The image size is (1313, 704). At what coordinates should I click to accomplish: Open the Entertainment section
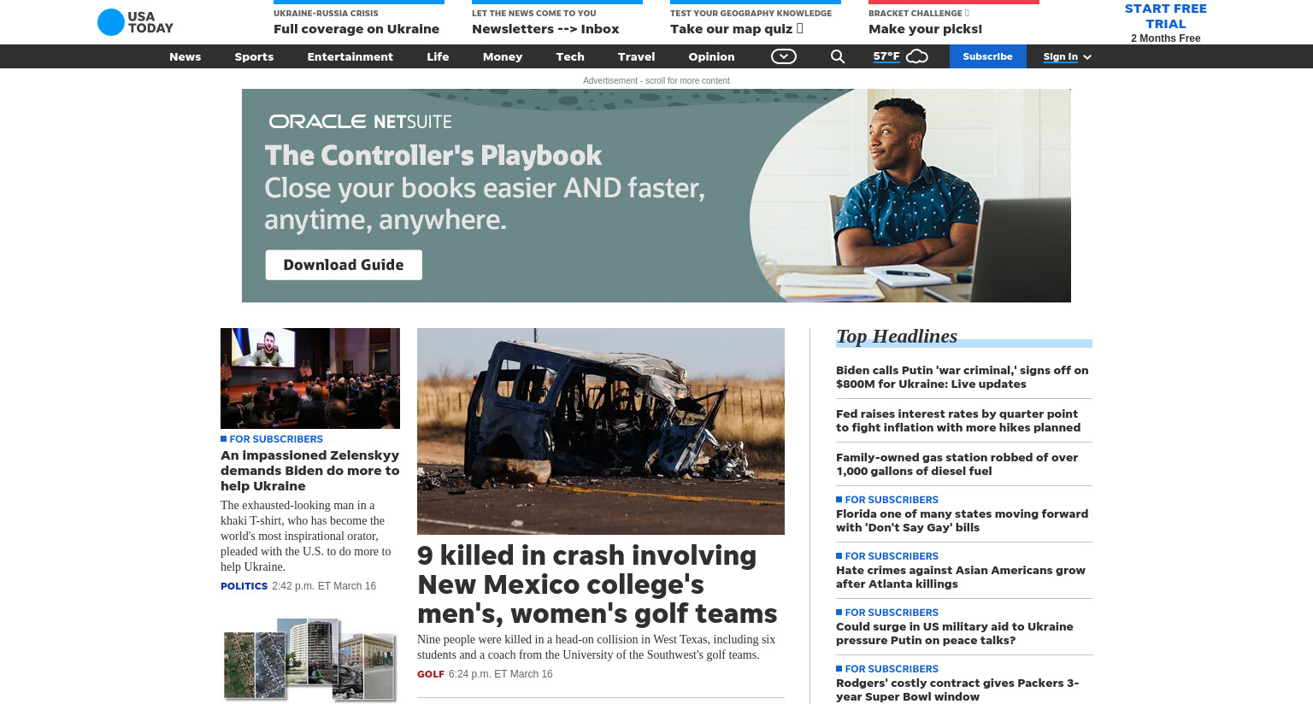coord(350,56)
